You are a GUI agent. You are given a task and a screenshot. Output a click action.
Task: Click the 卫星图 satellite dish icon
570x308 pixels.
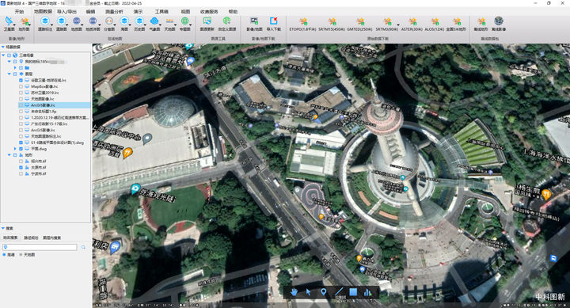[x=9, y=21]
